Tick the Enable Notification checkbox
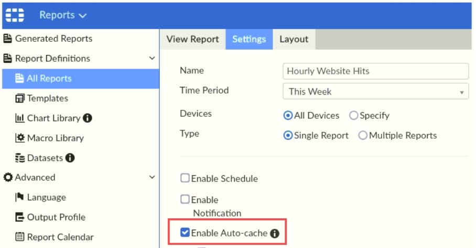476x248 pixels. tap(185, 199)
